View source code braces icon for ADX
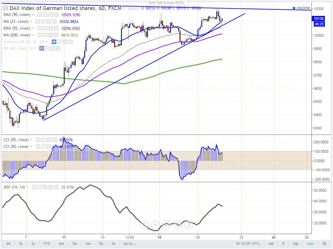The width and height of the screenshot is (333, 249). pyautogui.click(x=45, y=187)
